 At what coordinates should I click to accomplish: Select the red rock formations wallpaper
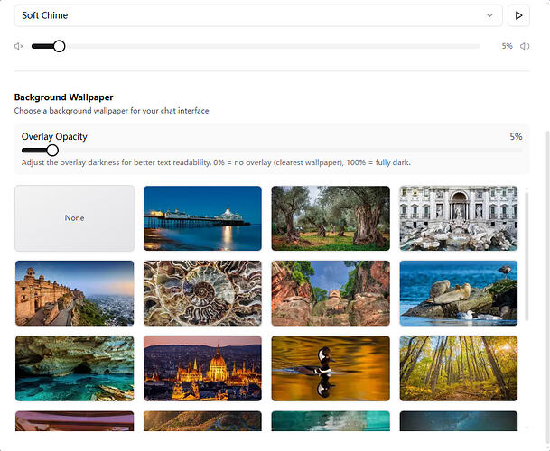click(x=331, y=293)
